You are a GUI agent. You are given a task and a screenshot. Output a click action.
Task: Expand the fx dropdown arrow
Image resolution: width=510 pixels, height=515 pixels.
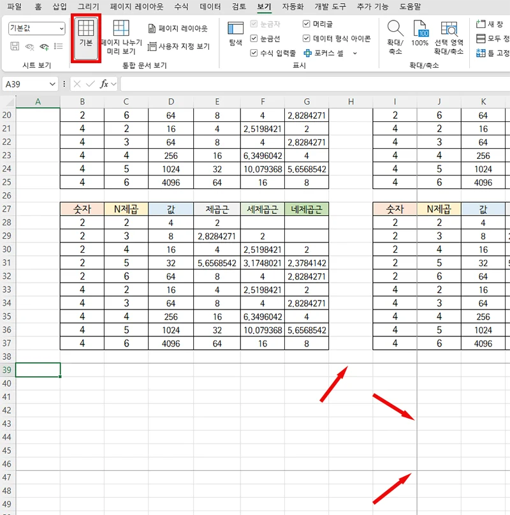(113, 84)
